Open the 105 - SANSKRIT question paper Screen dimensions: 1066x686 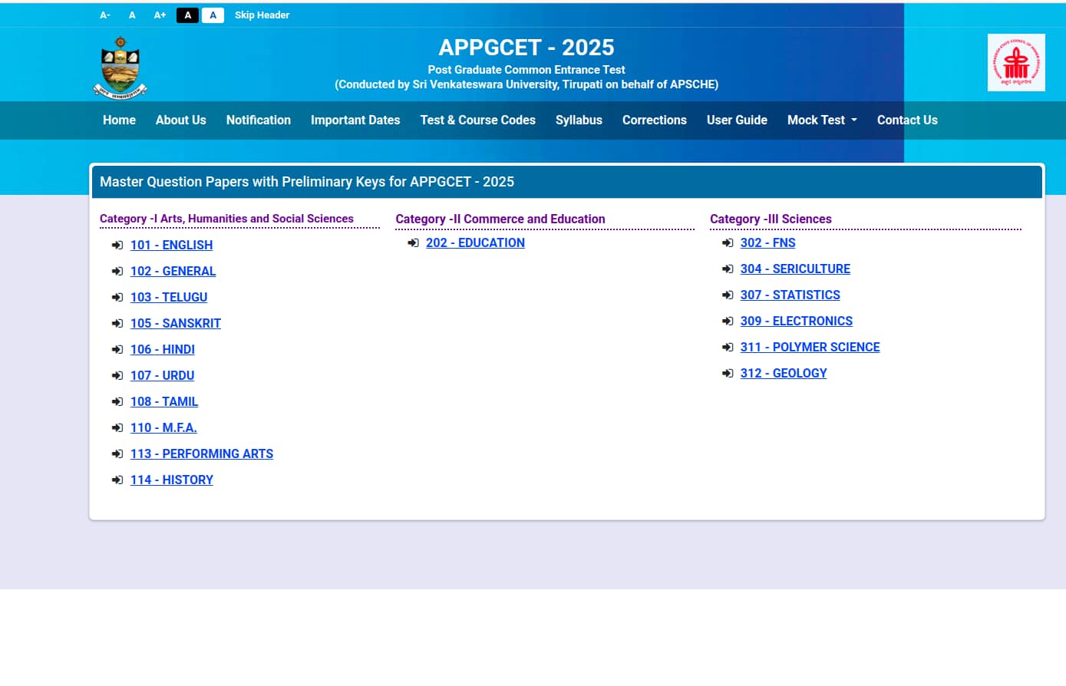point(176,324)
